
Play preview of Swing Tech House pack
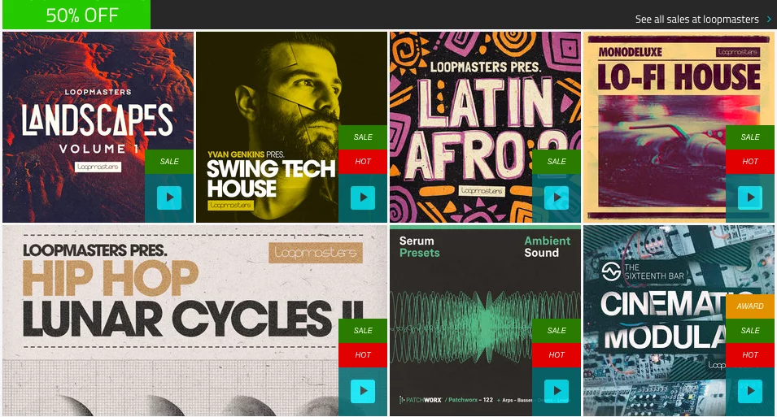tap(363, 198)
